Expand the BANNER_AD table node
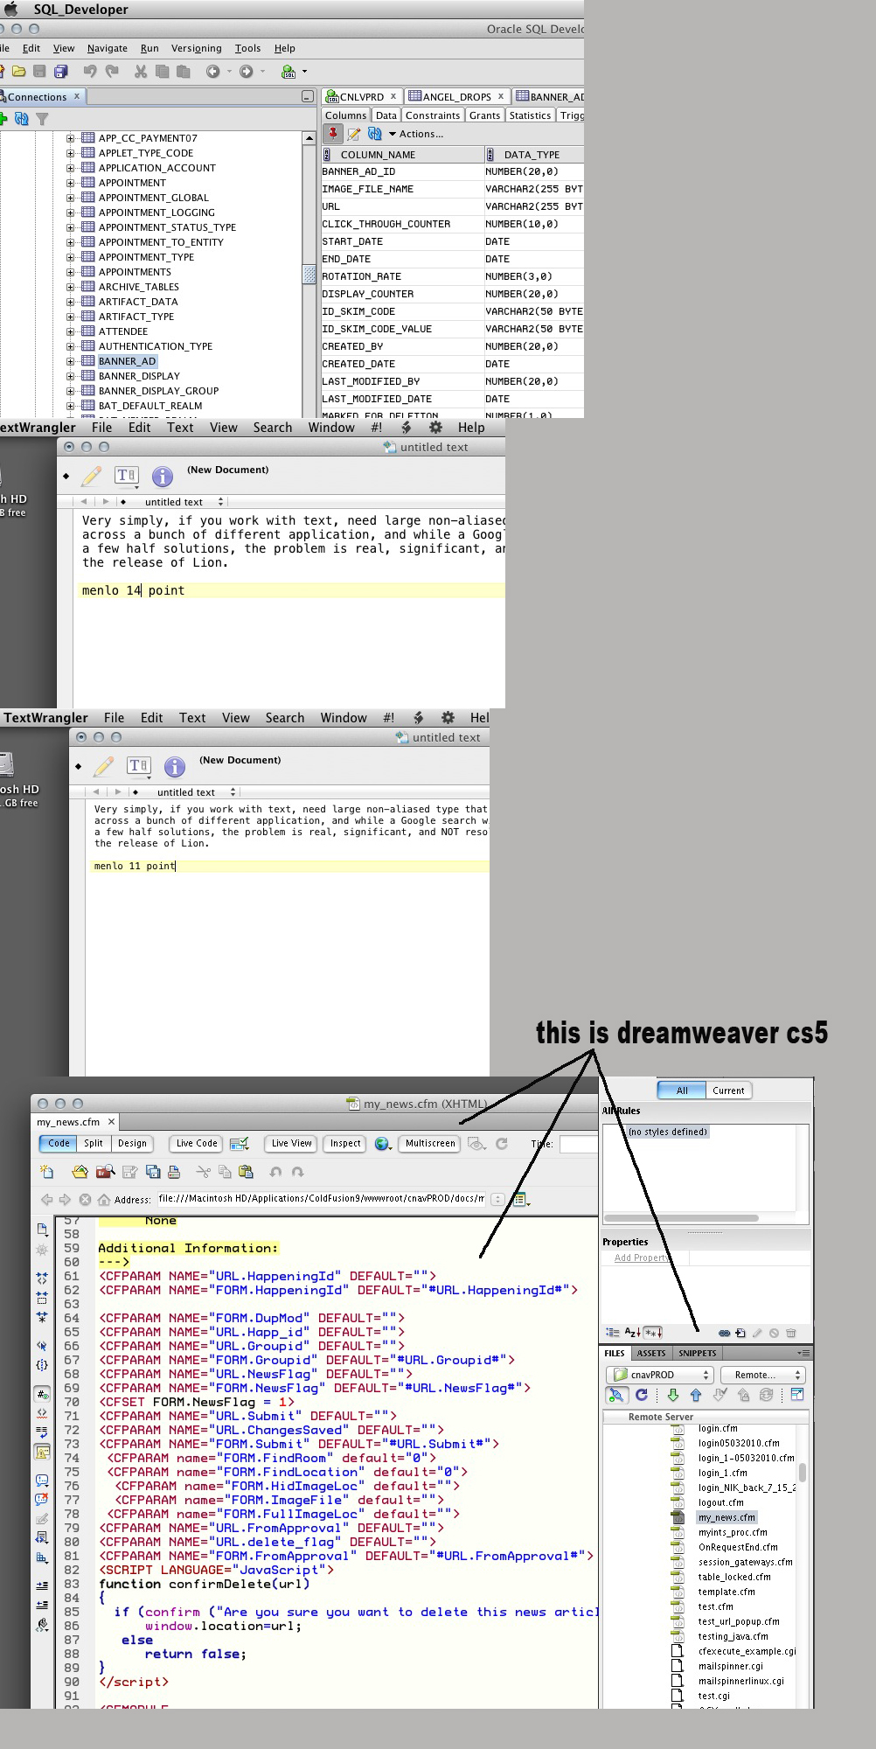Screen dimensions: 876x1749 (71, 361)
